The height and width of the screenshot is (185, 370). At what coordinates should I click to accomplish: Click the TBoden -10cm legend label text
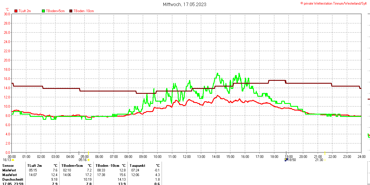point(84,11)
